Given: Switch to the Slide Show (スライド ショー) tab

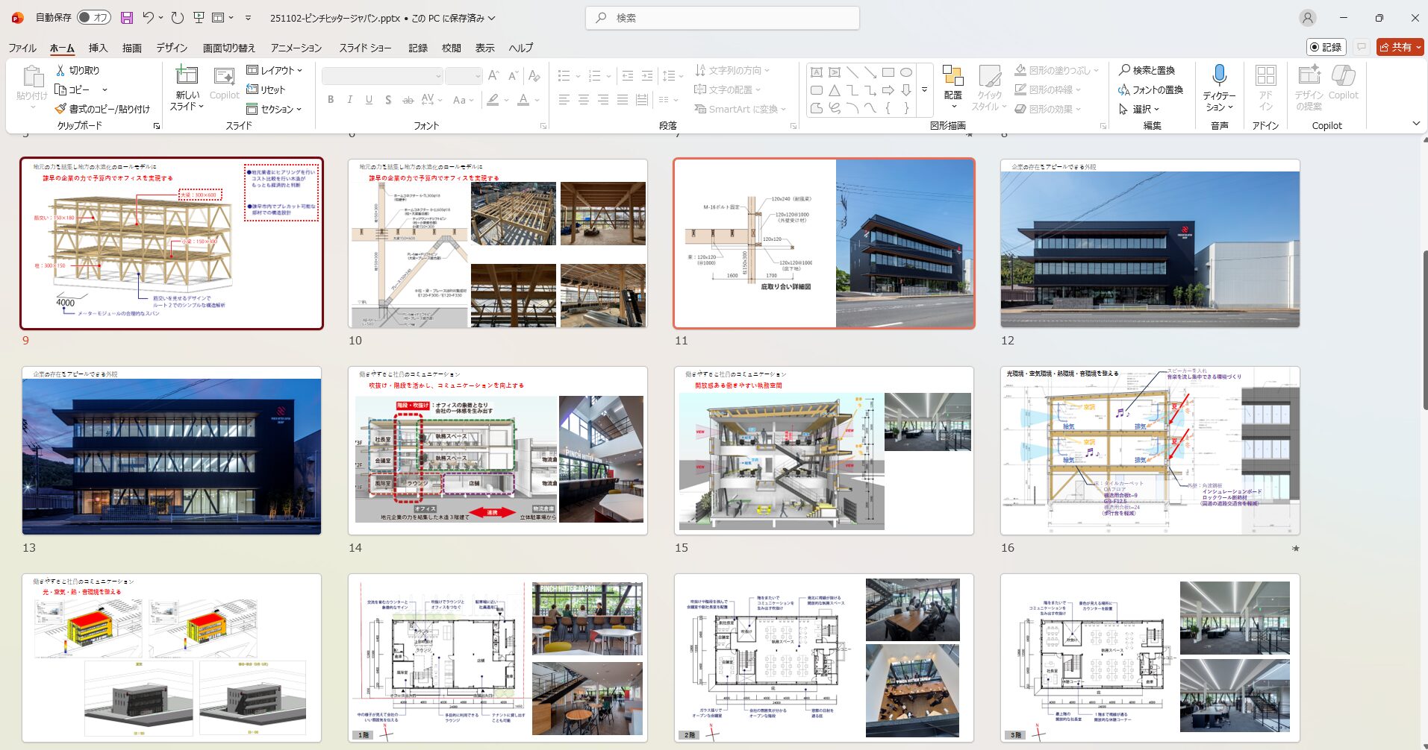Looking at the screenshot, I should pyautogui.click(x=365, y=48).
